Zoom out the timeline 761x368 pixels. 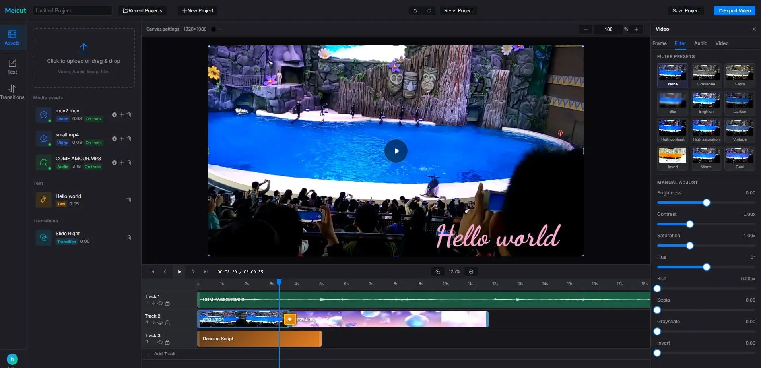tap(438, 272)
